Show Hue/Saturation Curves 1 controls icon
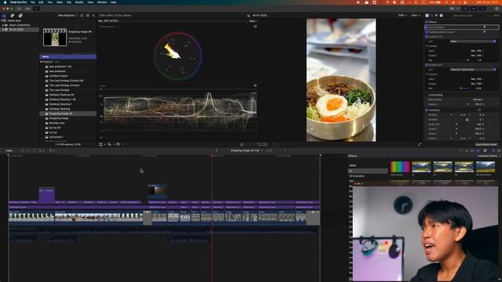This screenshot has height=282, width=502. tap(485, 32)
